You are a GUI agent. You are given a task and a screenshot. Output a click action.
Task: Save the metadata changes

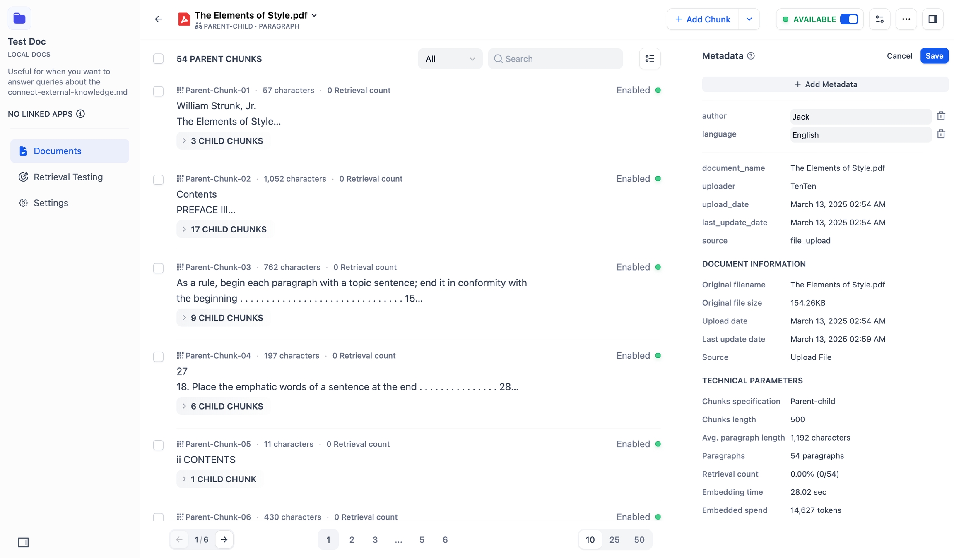934,56
